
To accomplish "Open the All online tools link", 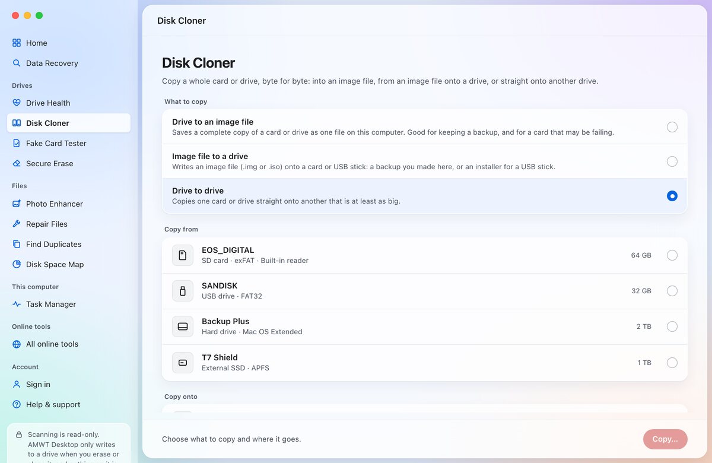I will coord(69,344).
